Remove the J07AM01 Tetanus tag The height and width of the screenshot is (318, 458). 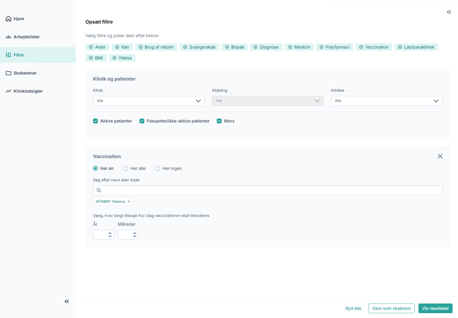pos(129,202)
